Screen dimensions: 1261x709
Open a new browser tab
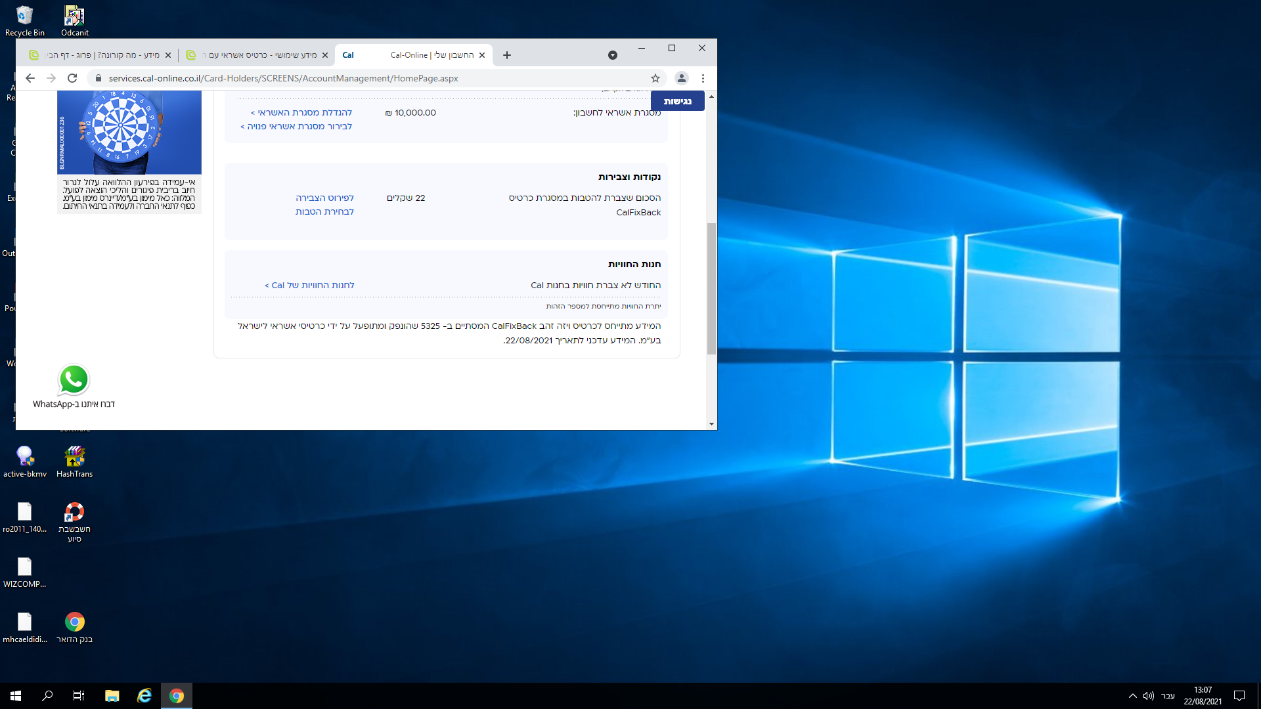click(506, 55)
